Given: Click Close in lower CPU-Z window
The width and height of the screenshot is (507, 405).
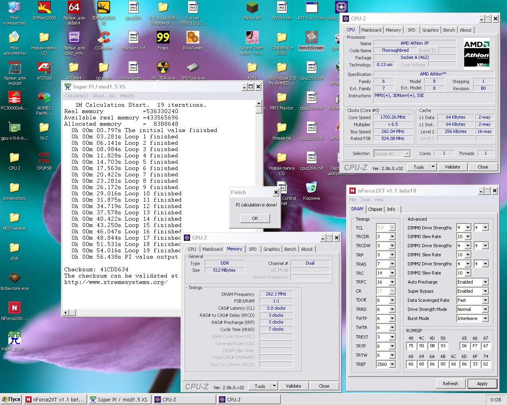Looking at the screenshot, I should click(324, 386).
